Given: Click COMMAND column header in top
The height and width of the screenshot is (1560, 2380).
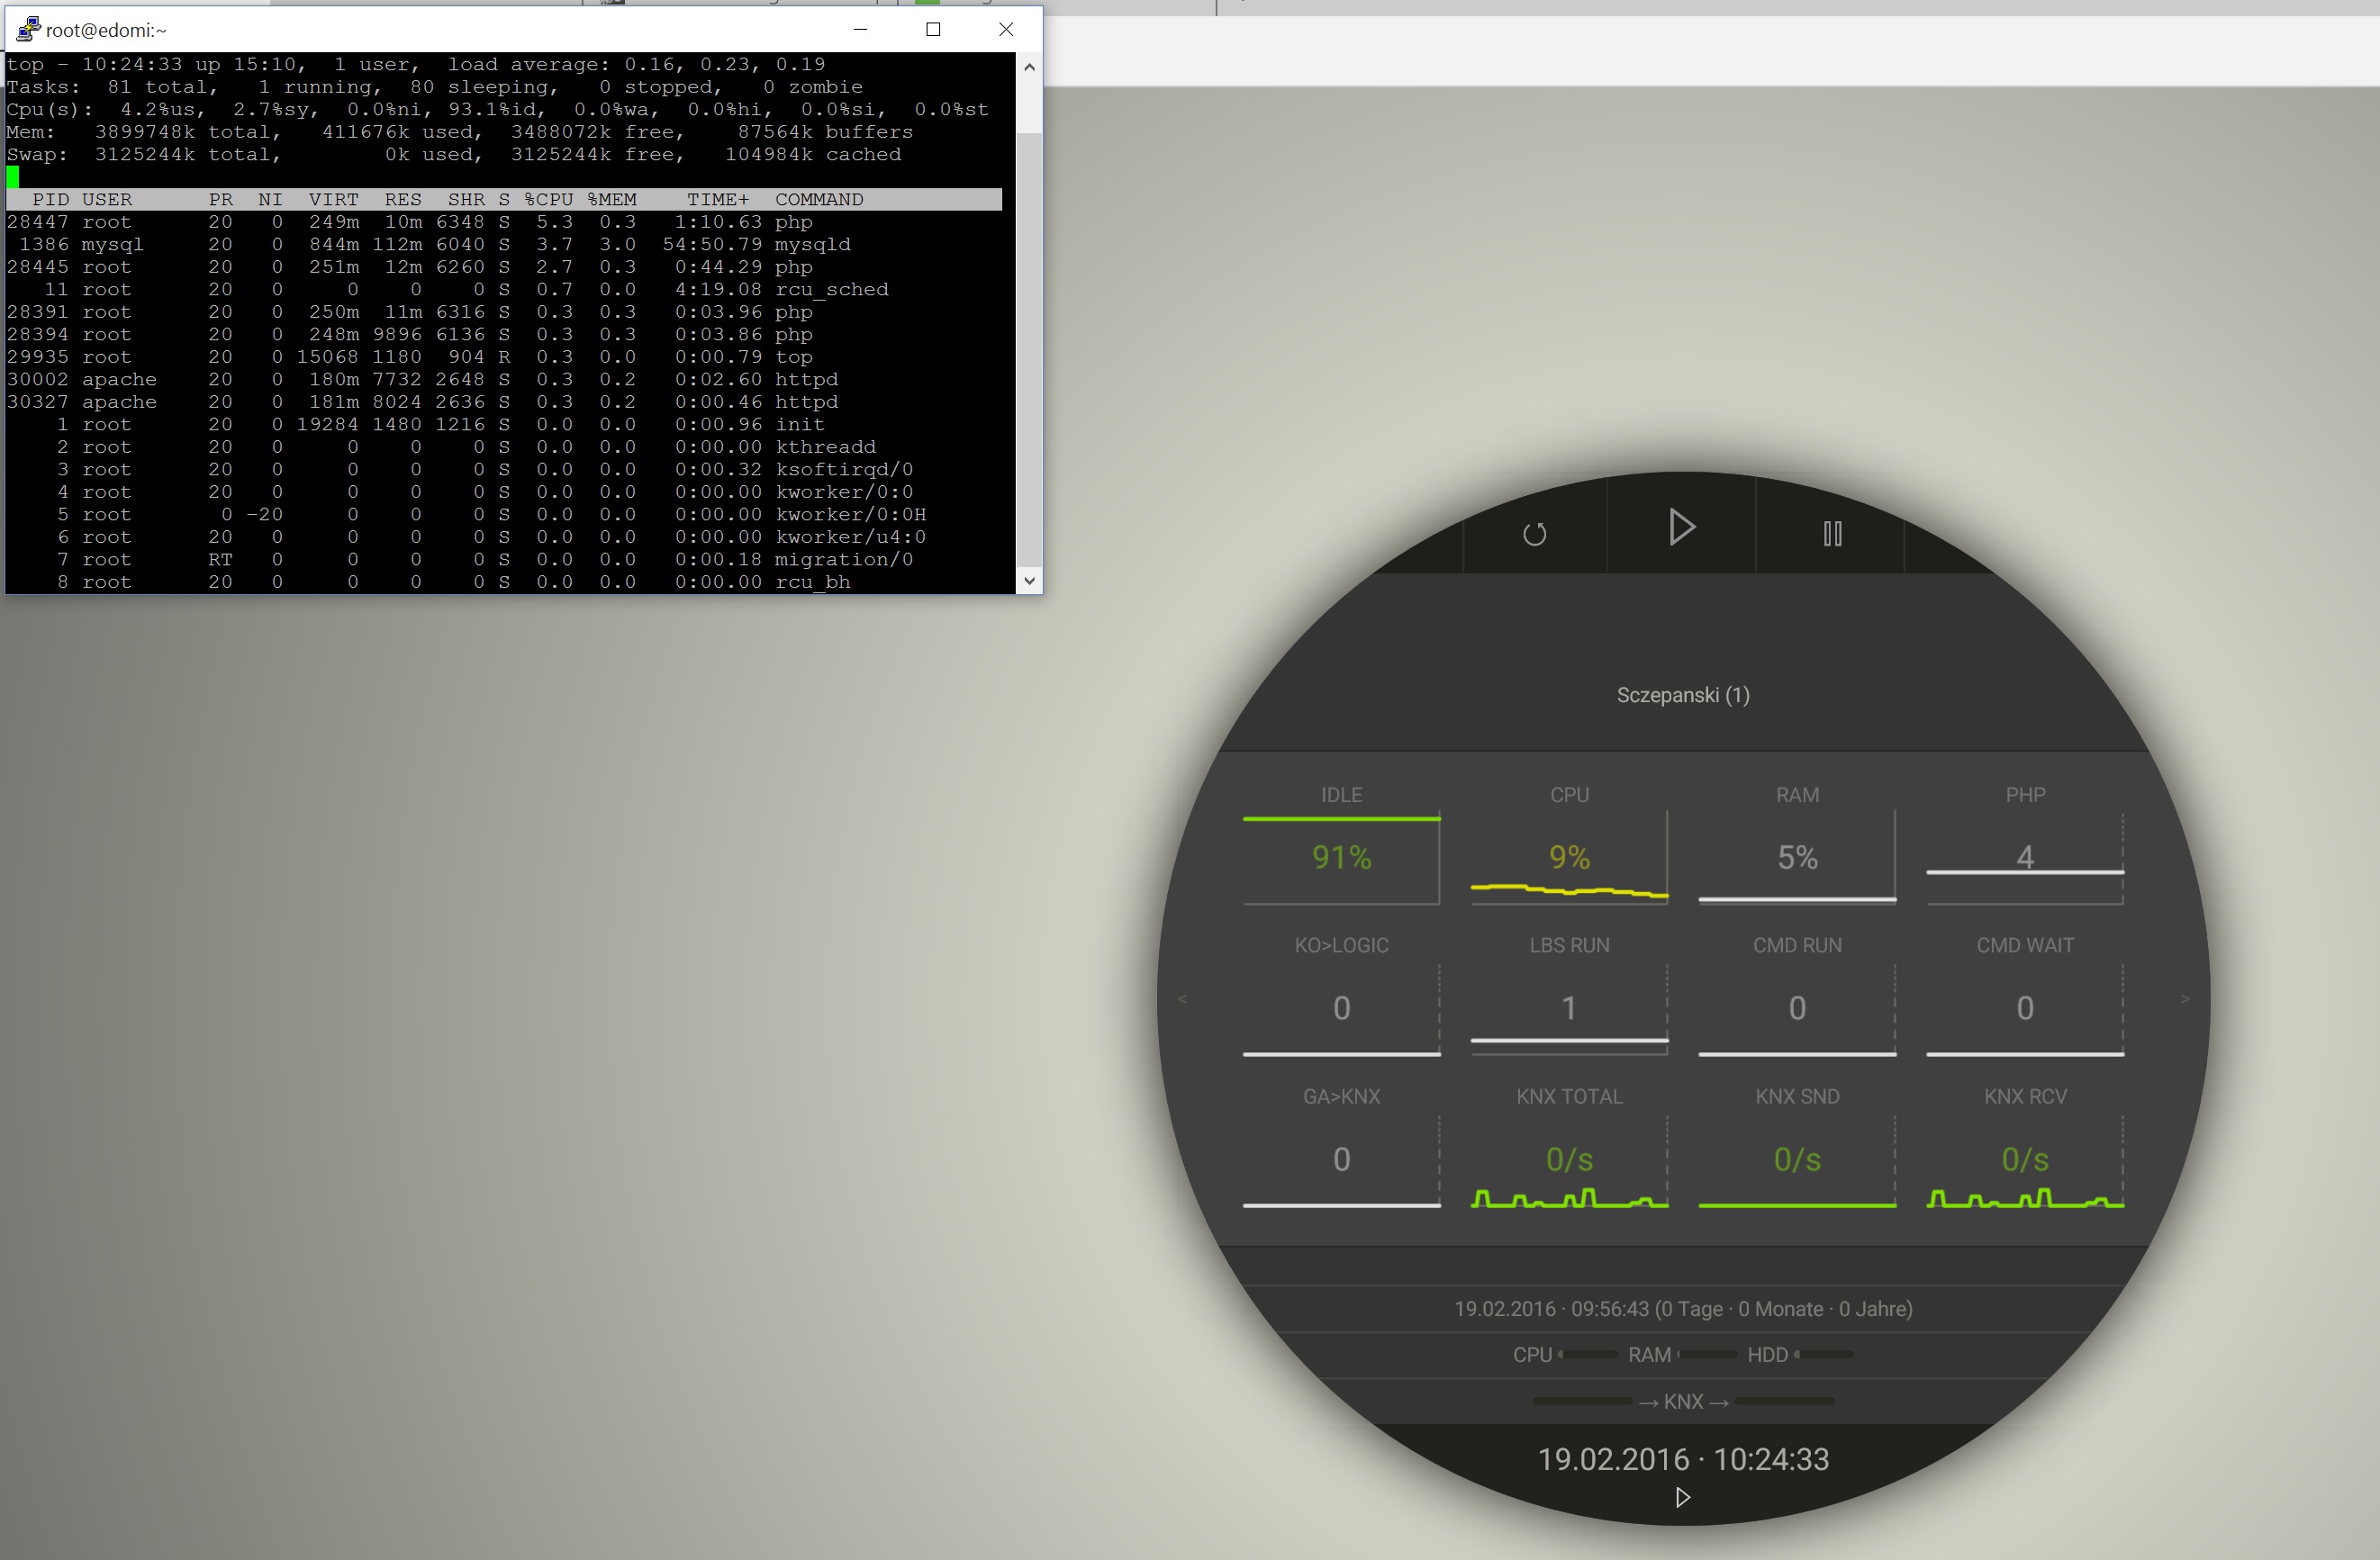Looking at the screenshot, I should click(819, 200).
